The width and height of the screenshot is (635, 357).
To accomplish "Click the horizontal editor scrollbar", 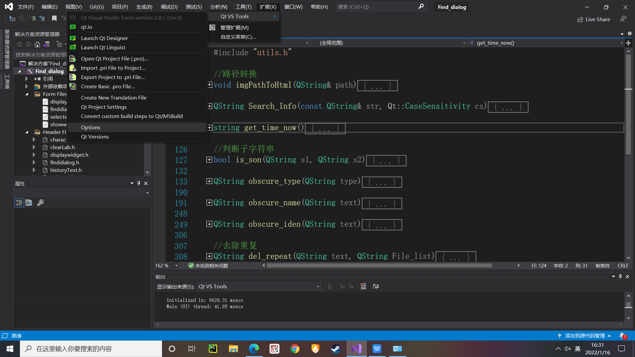I will click(379, 265).
